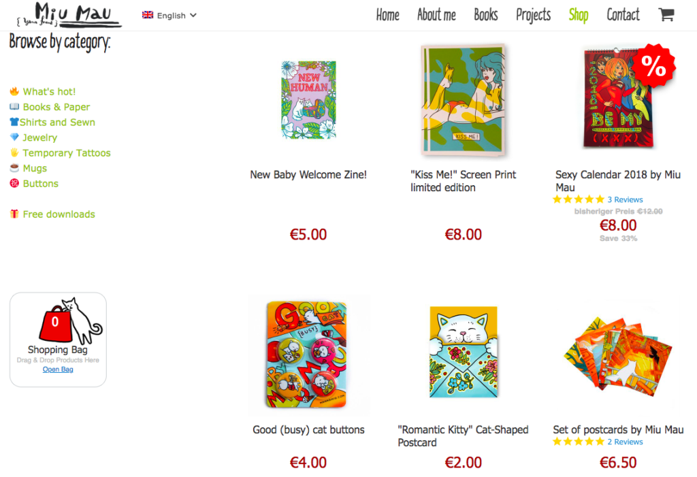Image resolution: width=697 pixels, height=477 pixels.
Task: Open the Shop menu item
Action: click(579, 15)
